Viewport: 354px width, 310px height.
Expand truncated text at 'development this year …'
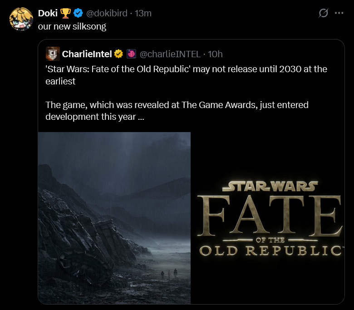95,117
